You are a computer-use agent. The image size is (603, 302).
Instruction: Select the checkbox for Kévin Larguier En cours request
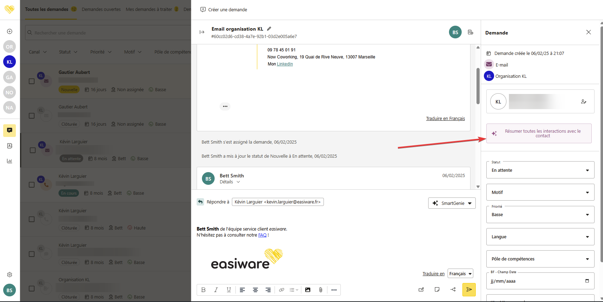click(32, 185)
